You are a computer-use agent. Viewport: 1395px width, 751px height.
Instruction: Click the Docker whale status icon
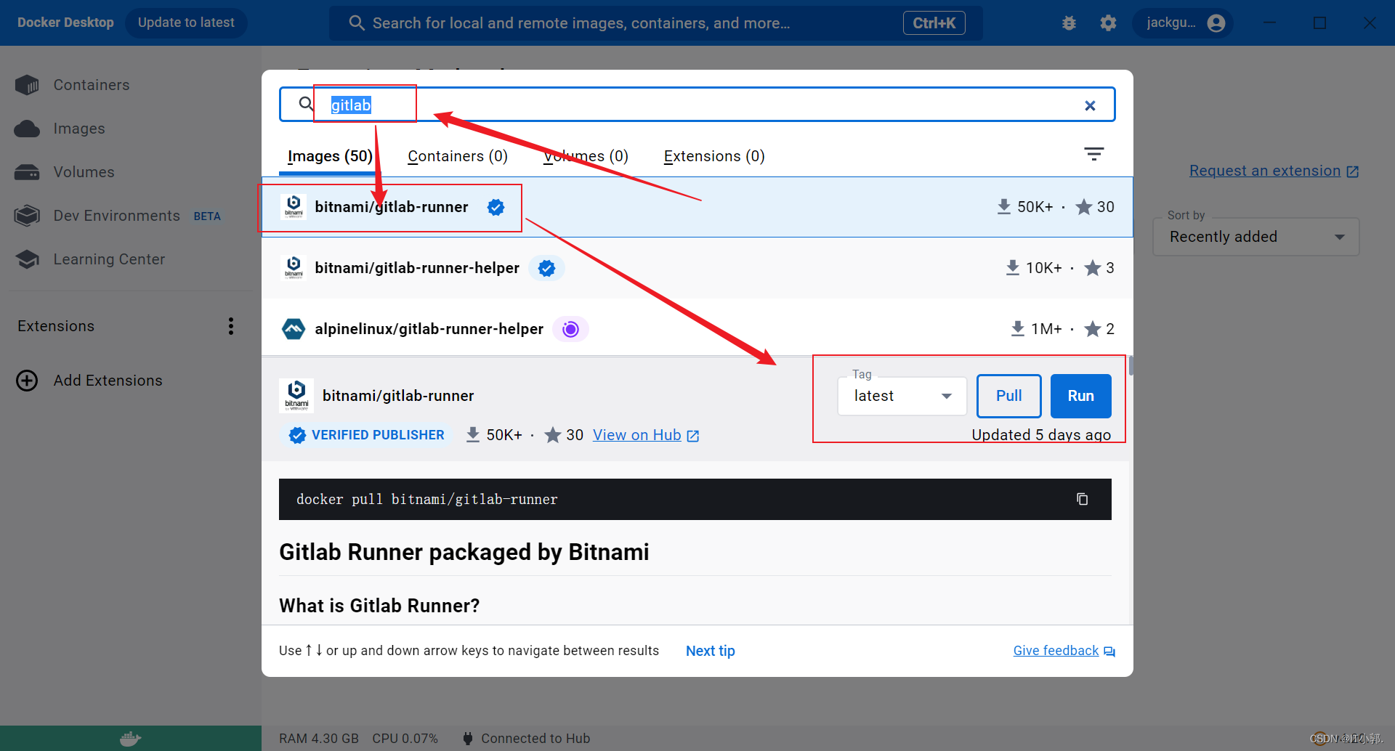click(x=130, y=739)
